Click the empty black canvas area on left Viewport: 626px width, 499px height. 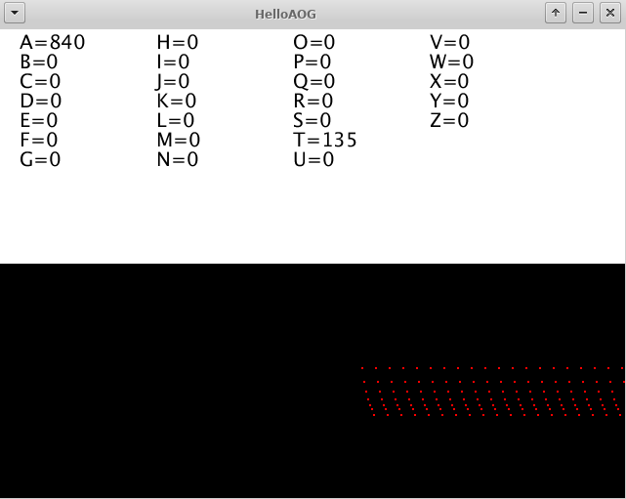[146, 391]
